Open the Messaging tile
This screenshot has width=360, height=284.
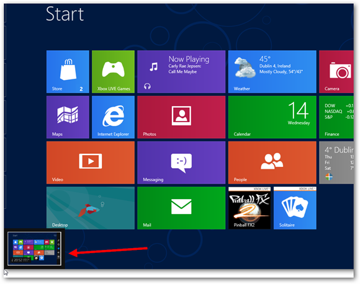181,162
